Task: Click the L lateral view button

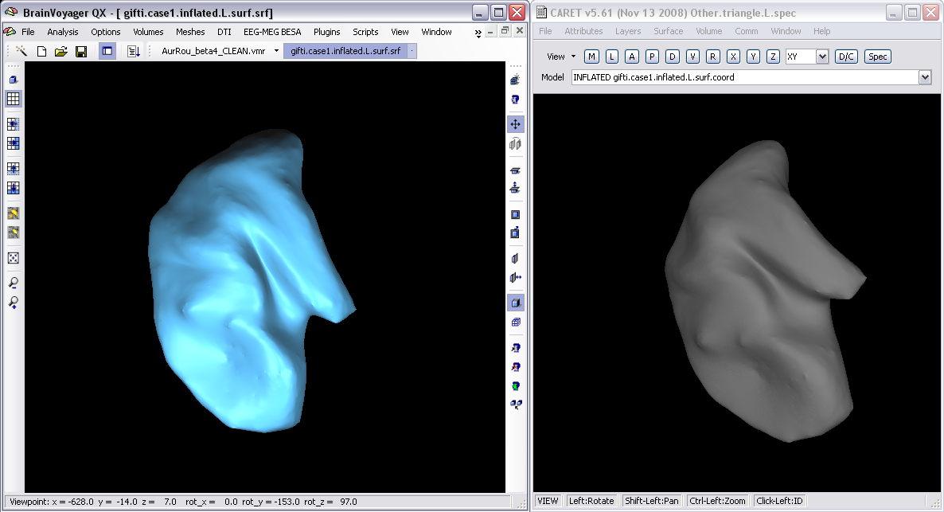Action: tap(611, 57)
